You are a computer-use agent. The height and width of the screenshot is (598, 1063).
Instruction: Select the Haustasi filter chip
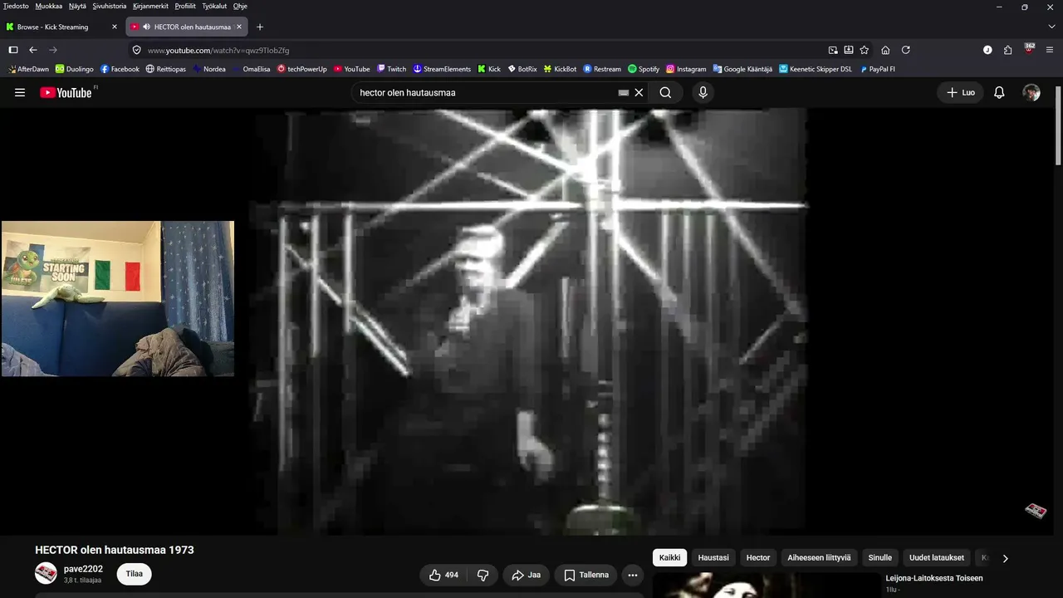click(x=713, y=558)
